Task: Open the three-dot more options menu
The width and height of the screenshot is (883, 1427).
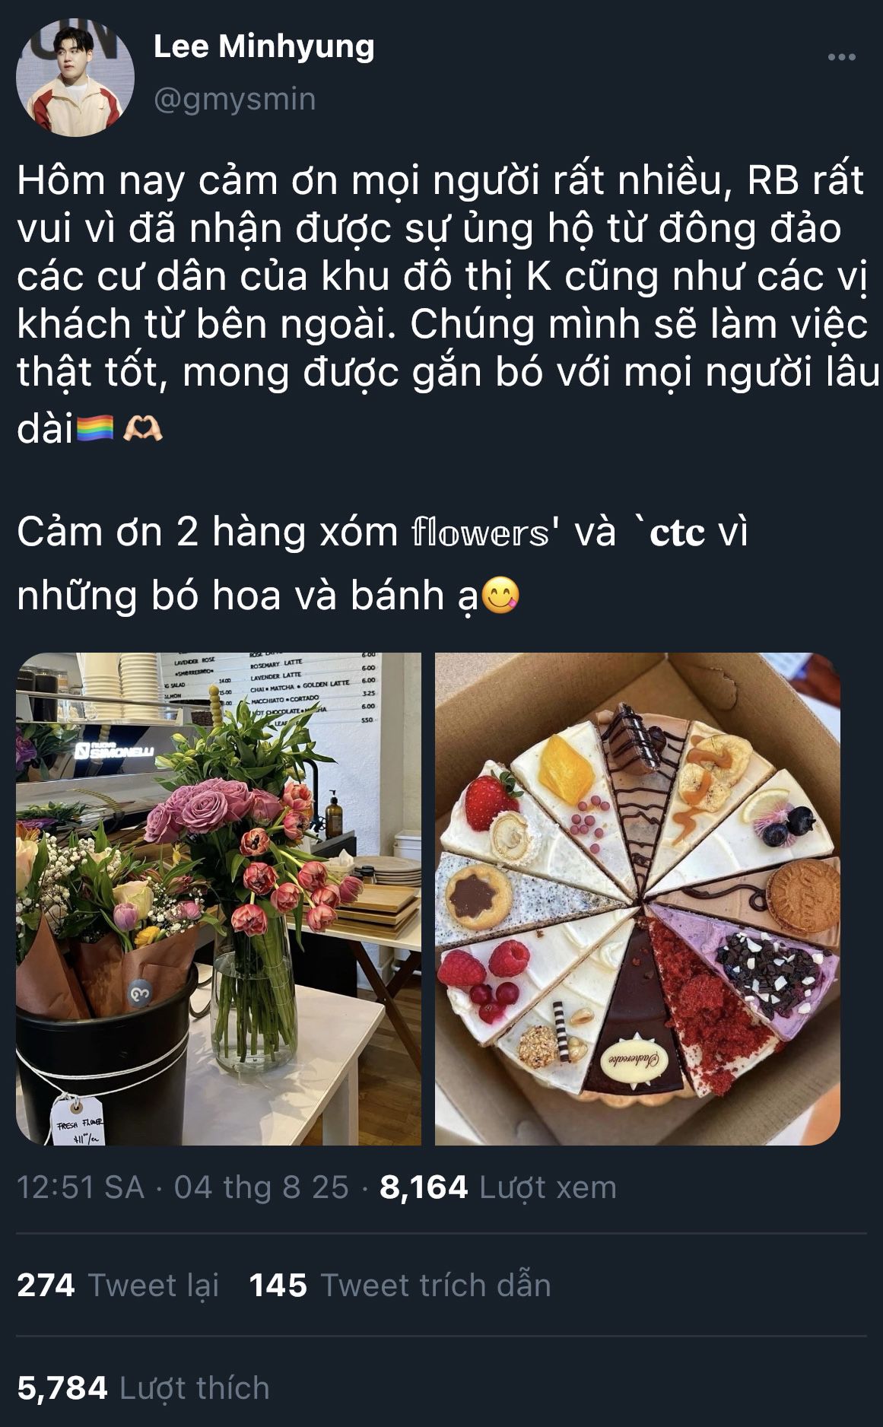Action: click(x=841, y=57)
